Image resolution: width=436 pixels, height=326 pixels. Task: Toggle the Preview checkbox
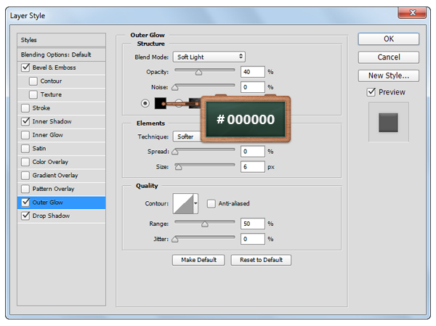click(x=371, y=92)
